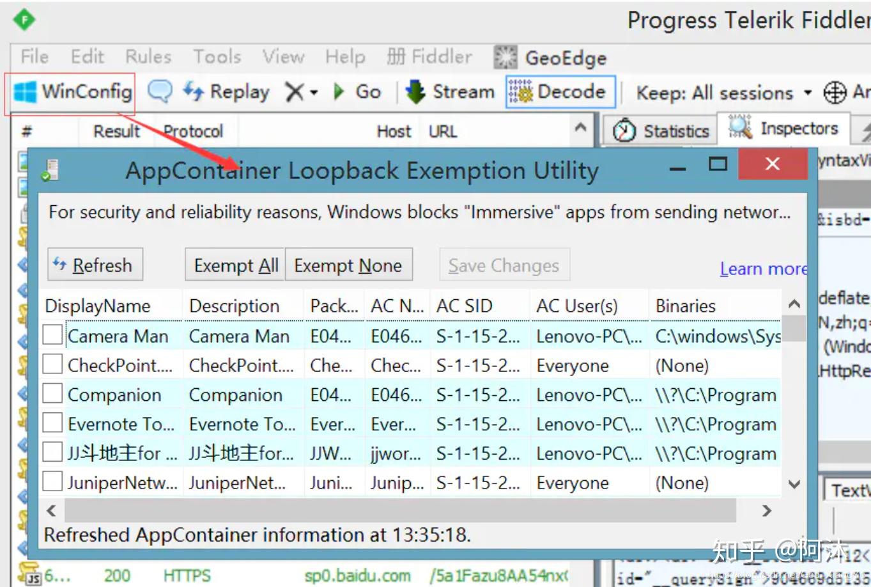Click the app list scroll down arrow

(x=794, y=485)
